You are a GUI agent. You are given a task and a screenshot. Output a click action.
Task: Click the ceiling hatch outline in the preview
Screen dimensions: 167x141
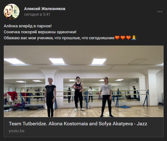click(138, 61)
